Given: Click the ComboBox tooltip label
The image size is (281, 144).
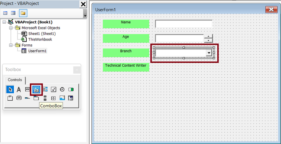Looking at the screenshot, I should [x=51, y=106].
